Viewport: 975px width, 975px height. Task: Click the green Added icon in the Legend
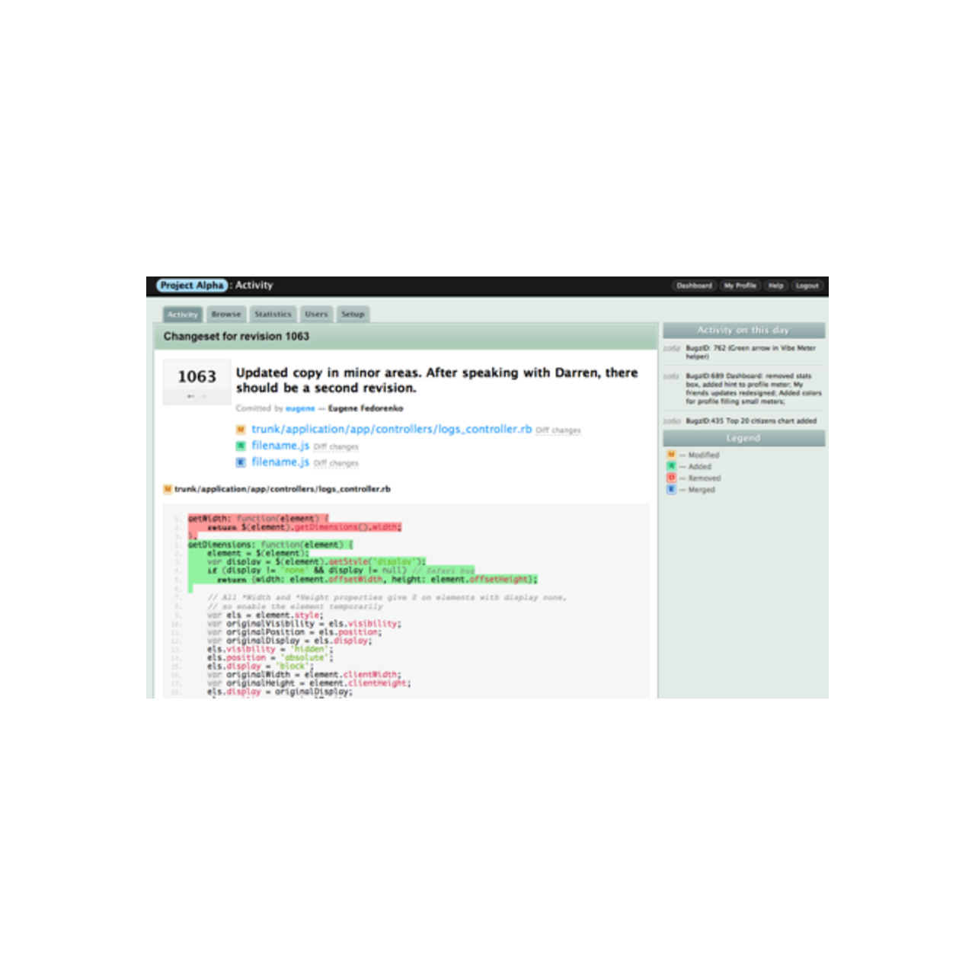pyautogui.click(x=671, y=466)
